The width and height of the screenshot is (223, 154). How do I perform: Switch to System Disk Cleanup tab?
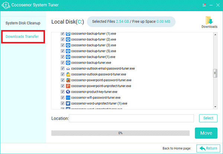23,23
